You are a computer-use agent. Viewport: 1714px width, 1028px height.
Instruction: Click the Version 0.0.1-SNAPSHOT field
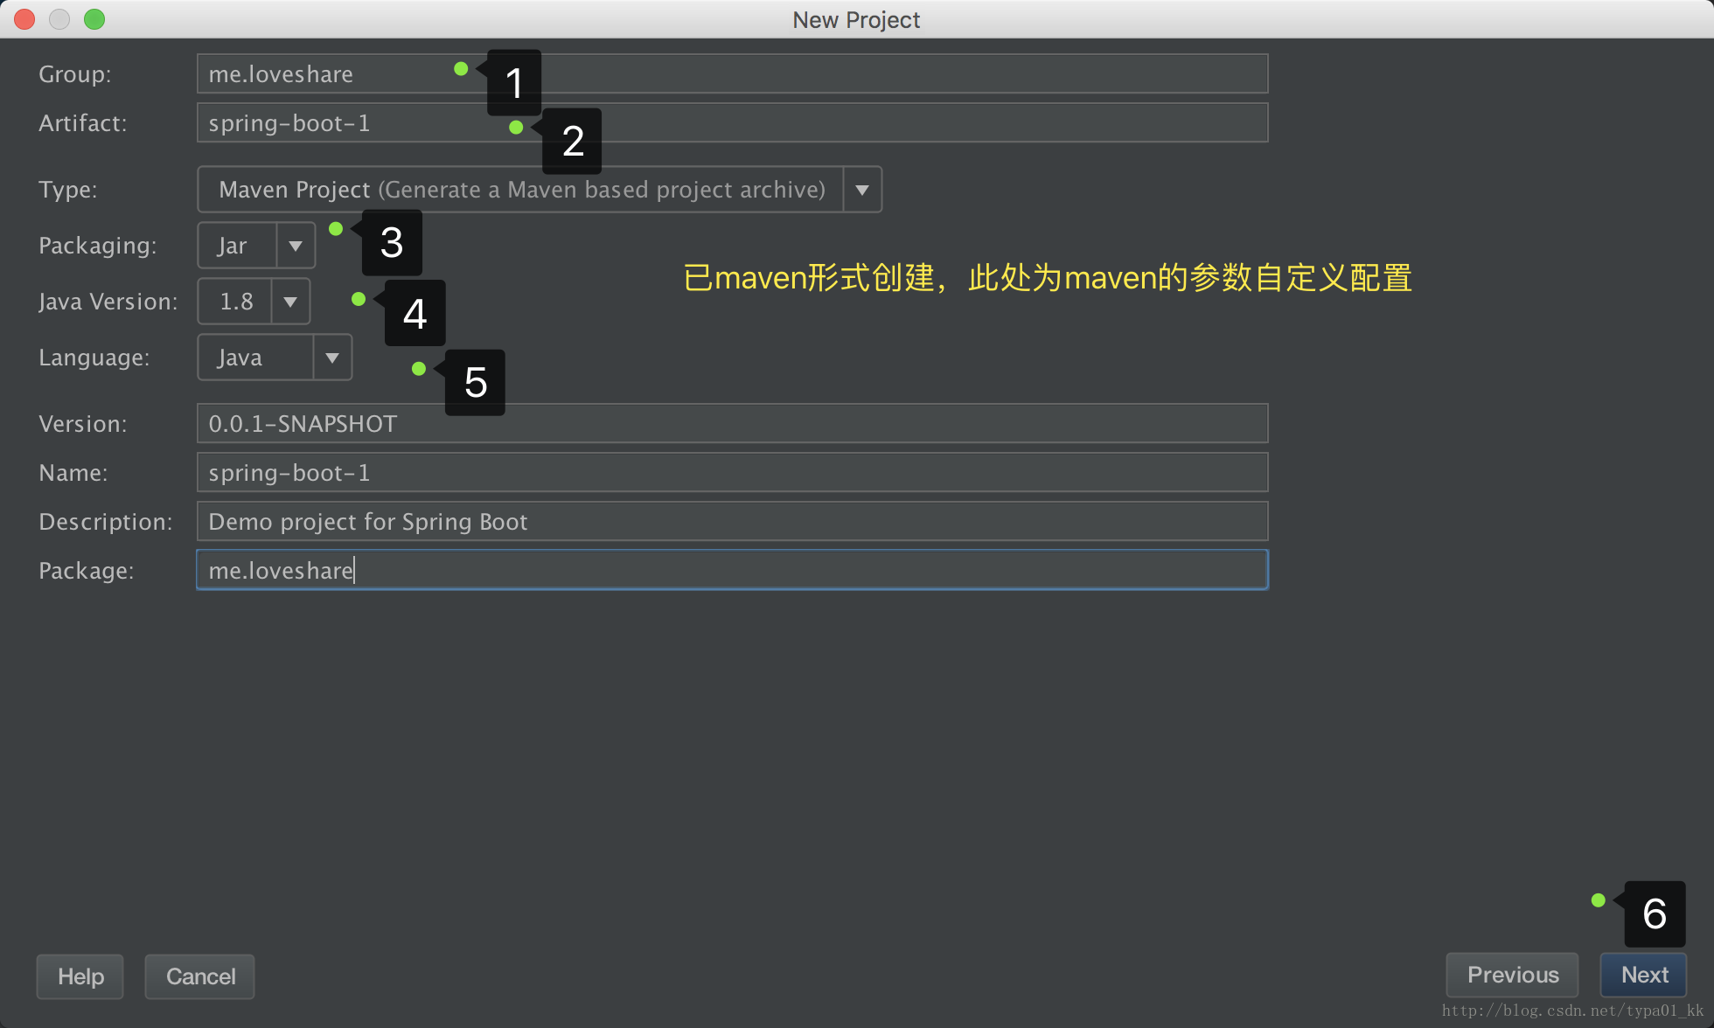pos(731,424)
